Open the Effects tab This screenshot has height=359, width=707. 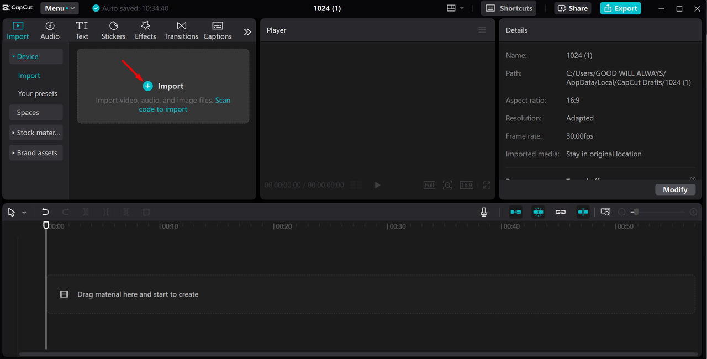[145, 30]
